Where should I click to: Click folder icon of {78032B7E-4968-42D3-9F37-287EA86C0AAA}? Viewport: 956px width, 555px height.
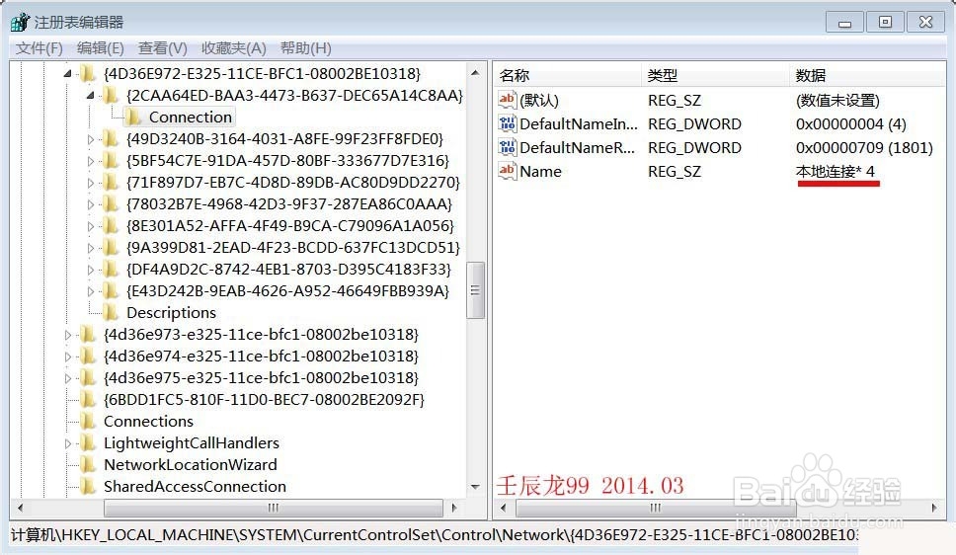(111, 204)
